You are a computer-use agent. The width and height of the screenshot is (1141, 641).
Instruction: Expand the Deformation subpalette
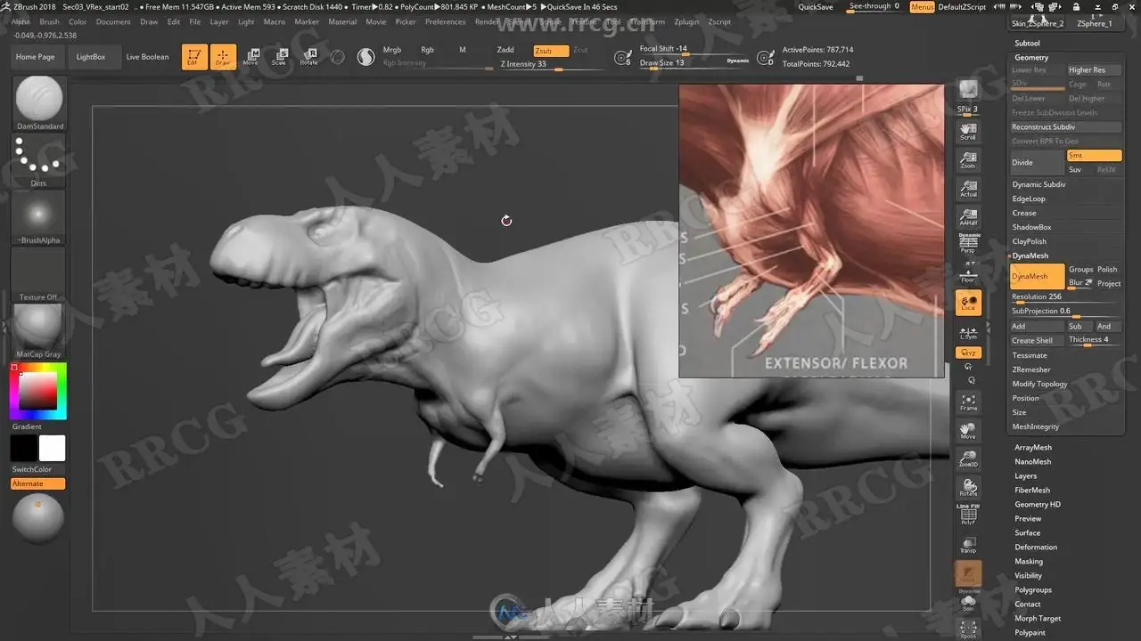1035,548
